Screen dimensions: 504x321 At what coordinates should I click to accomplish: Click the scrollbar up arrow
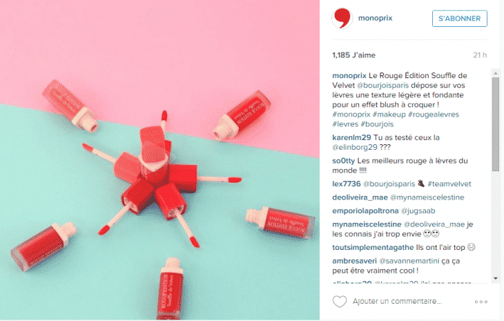(496, 74)
